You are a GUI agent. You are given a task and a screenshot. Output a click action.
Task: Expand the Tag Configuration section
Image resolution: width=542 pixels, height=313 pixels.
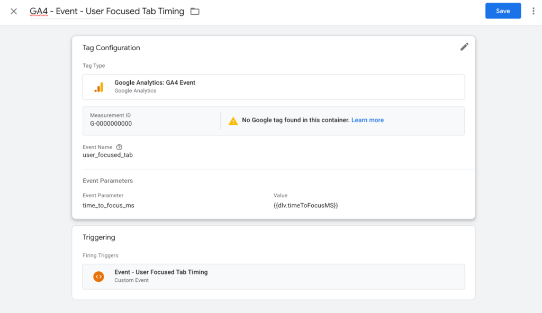point(112,48)
